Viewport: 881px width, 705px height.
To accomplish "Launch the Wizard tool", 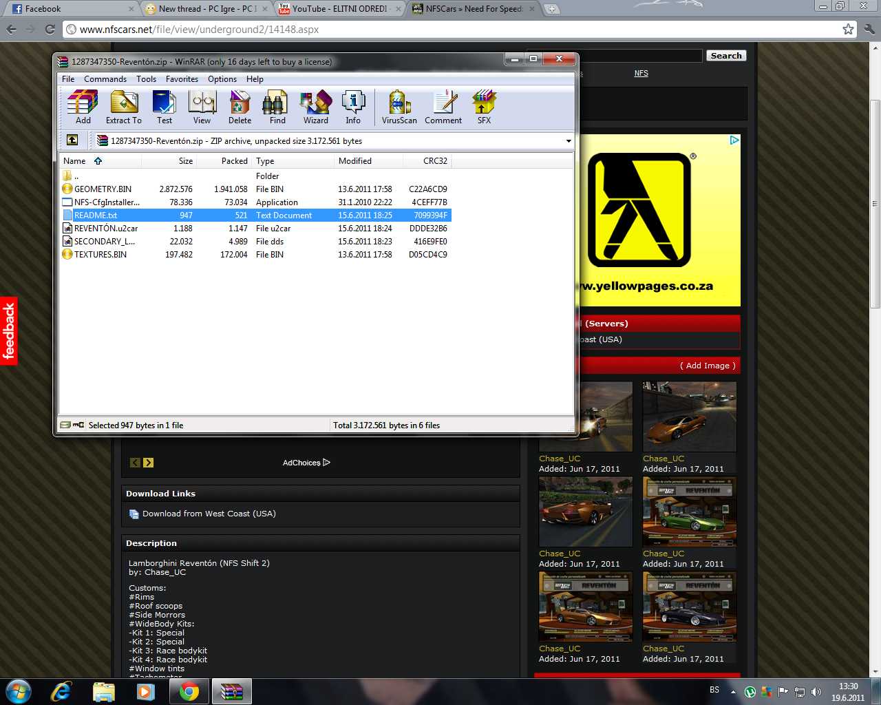I will [315, 107].
